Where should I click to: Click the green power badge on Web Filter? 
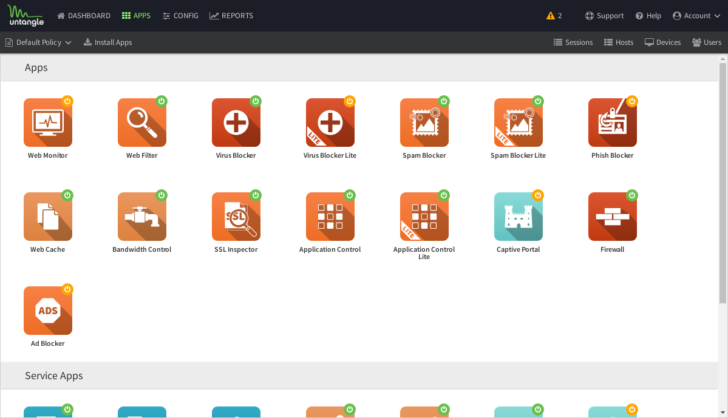(162, 101)
